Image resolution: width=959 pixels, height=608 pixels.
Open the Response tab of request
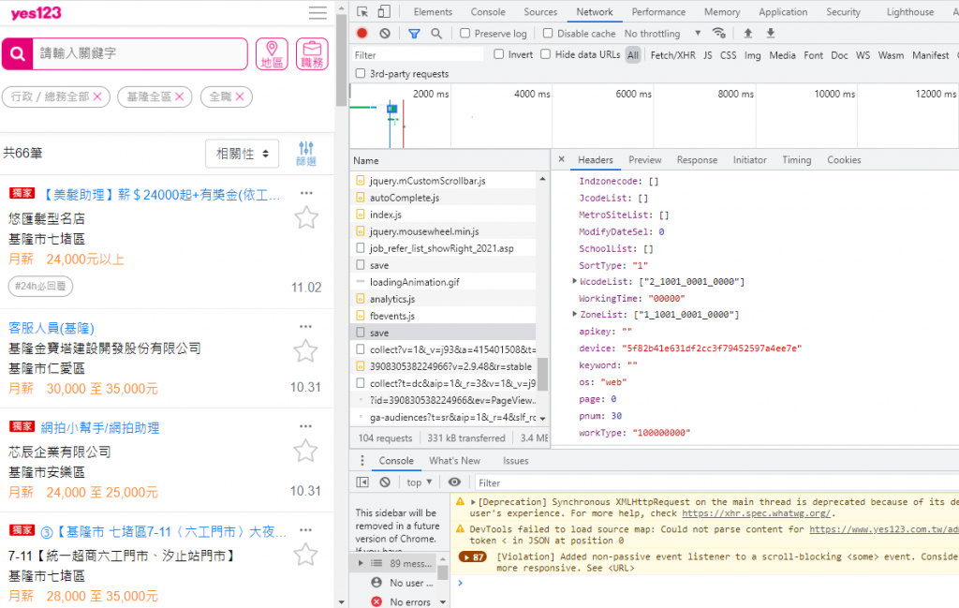coord(697,159)
